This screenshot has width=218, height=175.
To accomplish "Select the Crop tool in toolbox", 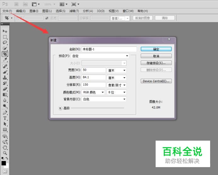I will point(5,54).
